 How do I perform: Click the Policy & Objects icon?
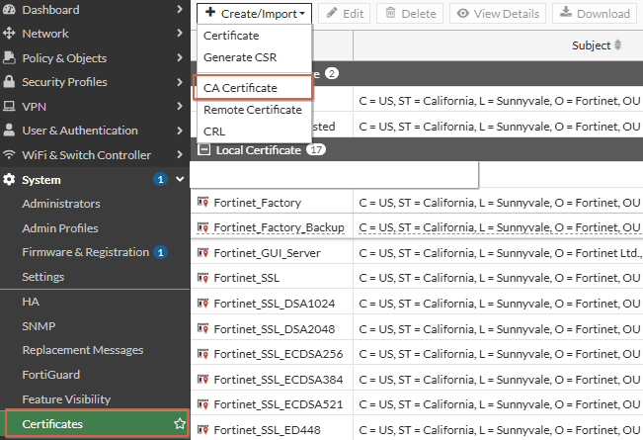[x=9, y=57]
